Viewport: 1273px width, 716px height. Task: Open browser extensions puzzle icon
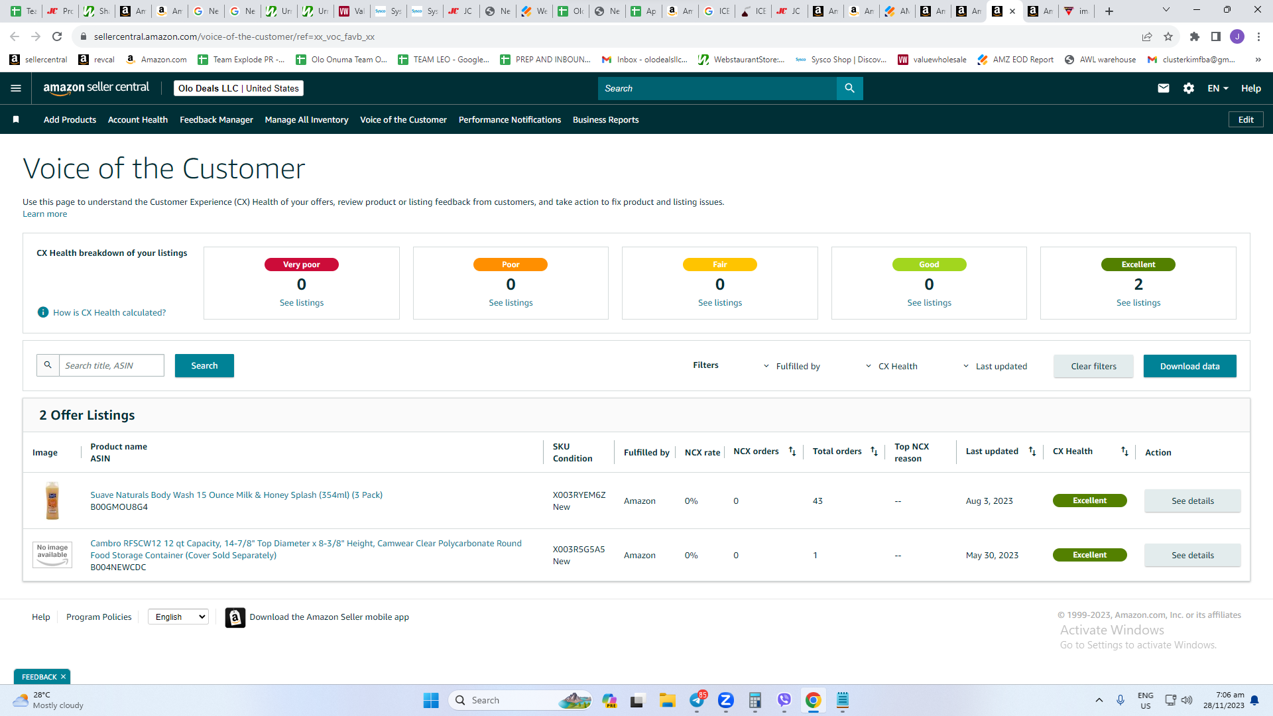pos(1195,36)
